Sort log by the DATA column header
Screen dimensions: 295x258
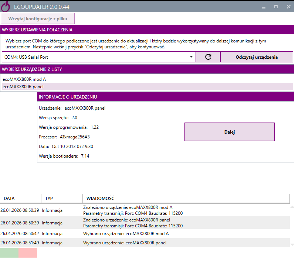pyautogui.click(x=20, y=198)
